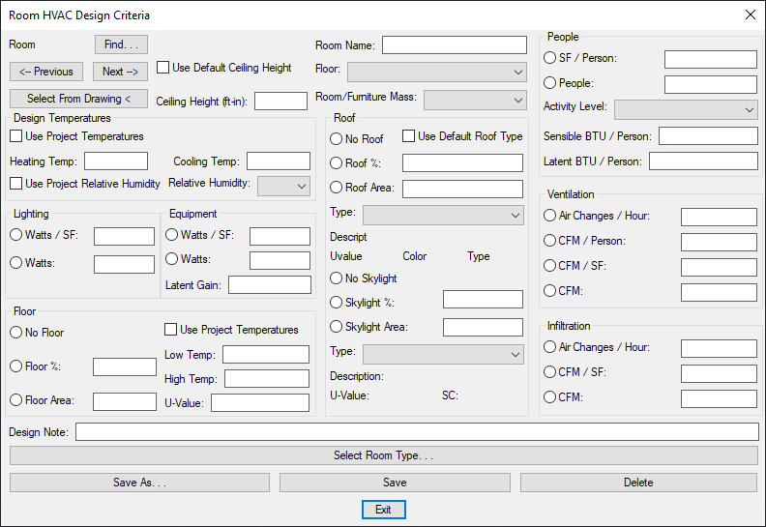Enable Use Default Ceiling Height checkbox

click(x=162, y=68)
